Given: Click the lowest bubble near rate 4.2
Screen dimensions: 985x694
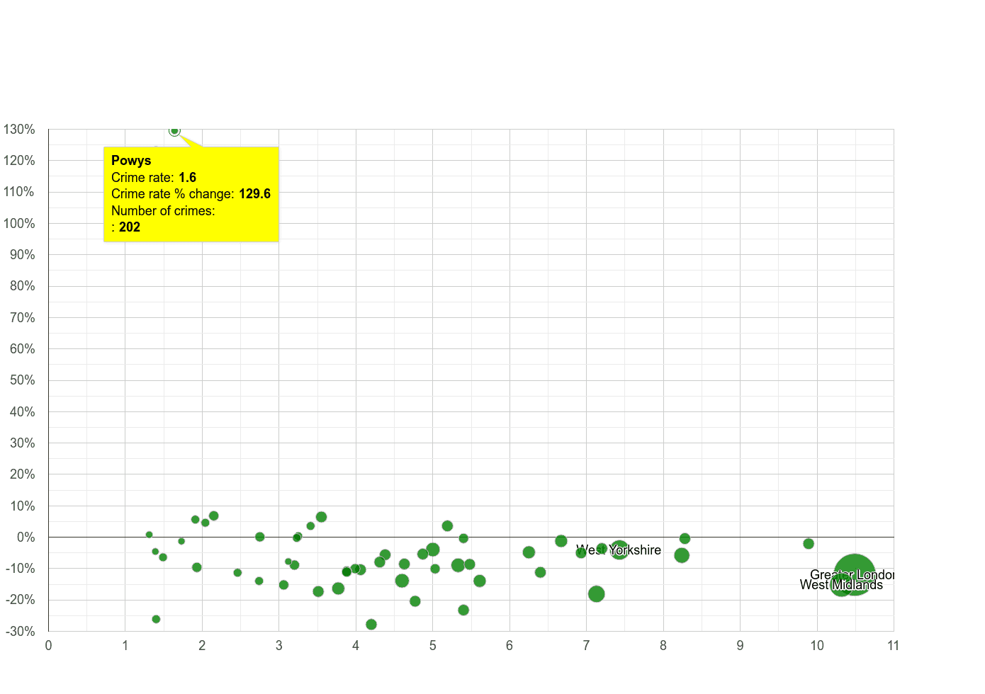Looking at the screenshot, I should pyautogui.click(x=371, y=625).
